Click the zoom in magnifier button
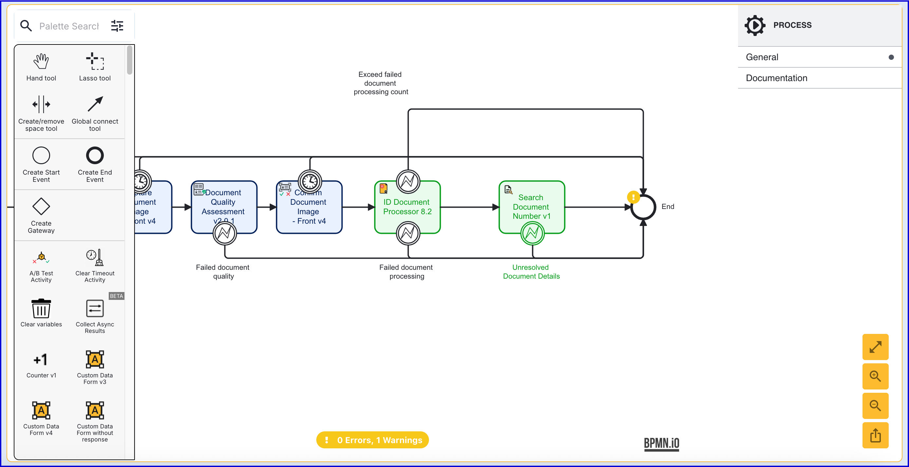Screen dimensions: 909x467 (875, 376)
